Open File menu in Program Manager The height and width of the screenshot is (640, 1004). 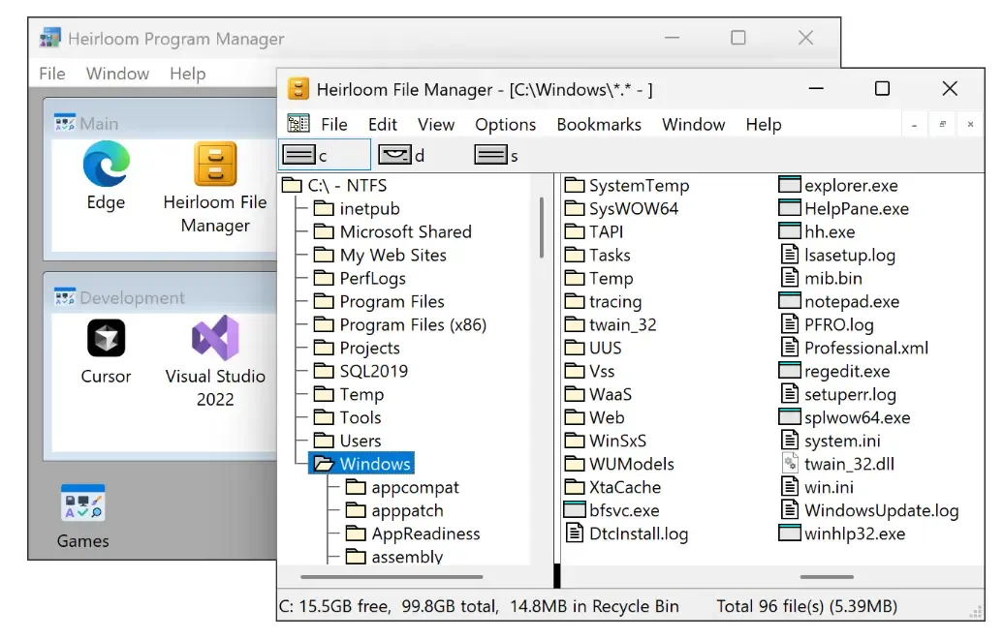[52, 74]
